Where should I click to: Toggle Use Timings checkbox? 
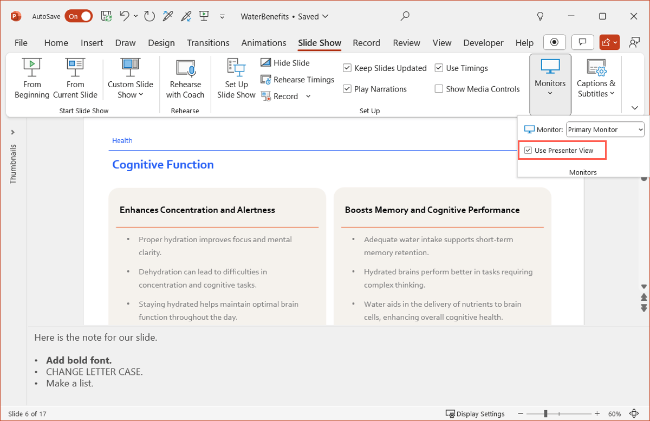[x=461, y=68]
